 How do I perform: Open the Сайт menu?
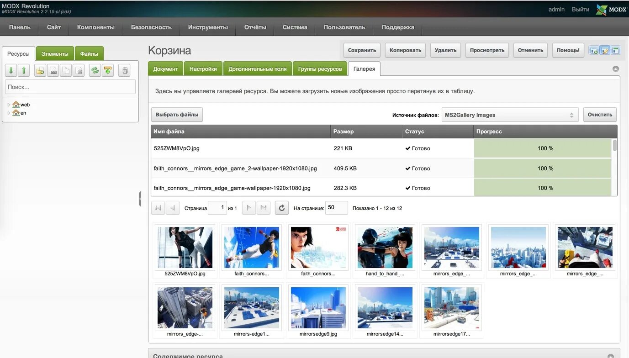point(54,27)
